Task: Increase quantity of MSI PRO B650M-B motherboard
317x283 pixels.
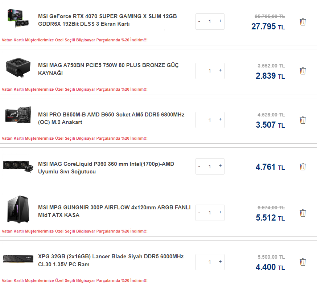Action: pos(220,120)
